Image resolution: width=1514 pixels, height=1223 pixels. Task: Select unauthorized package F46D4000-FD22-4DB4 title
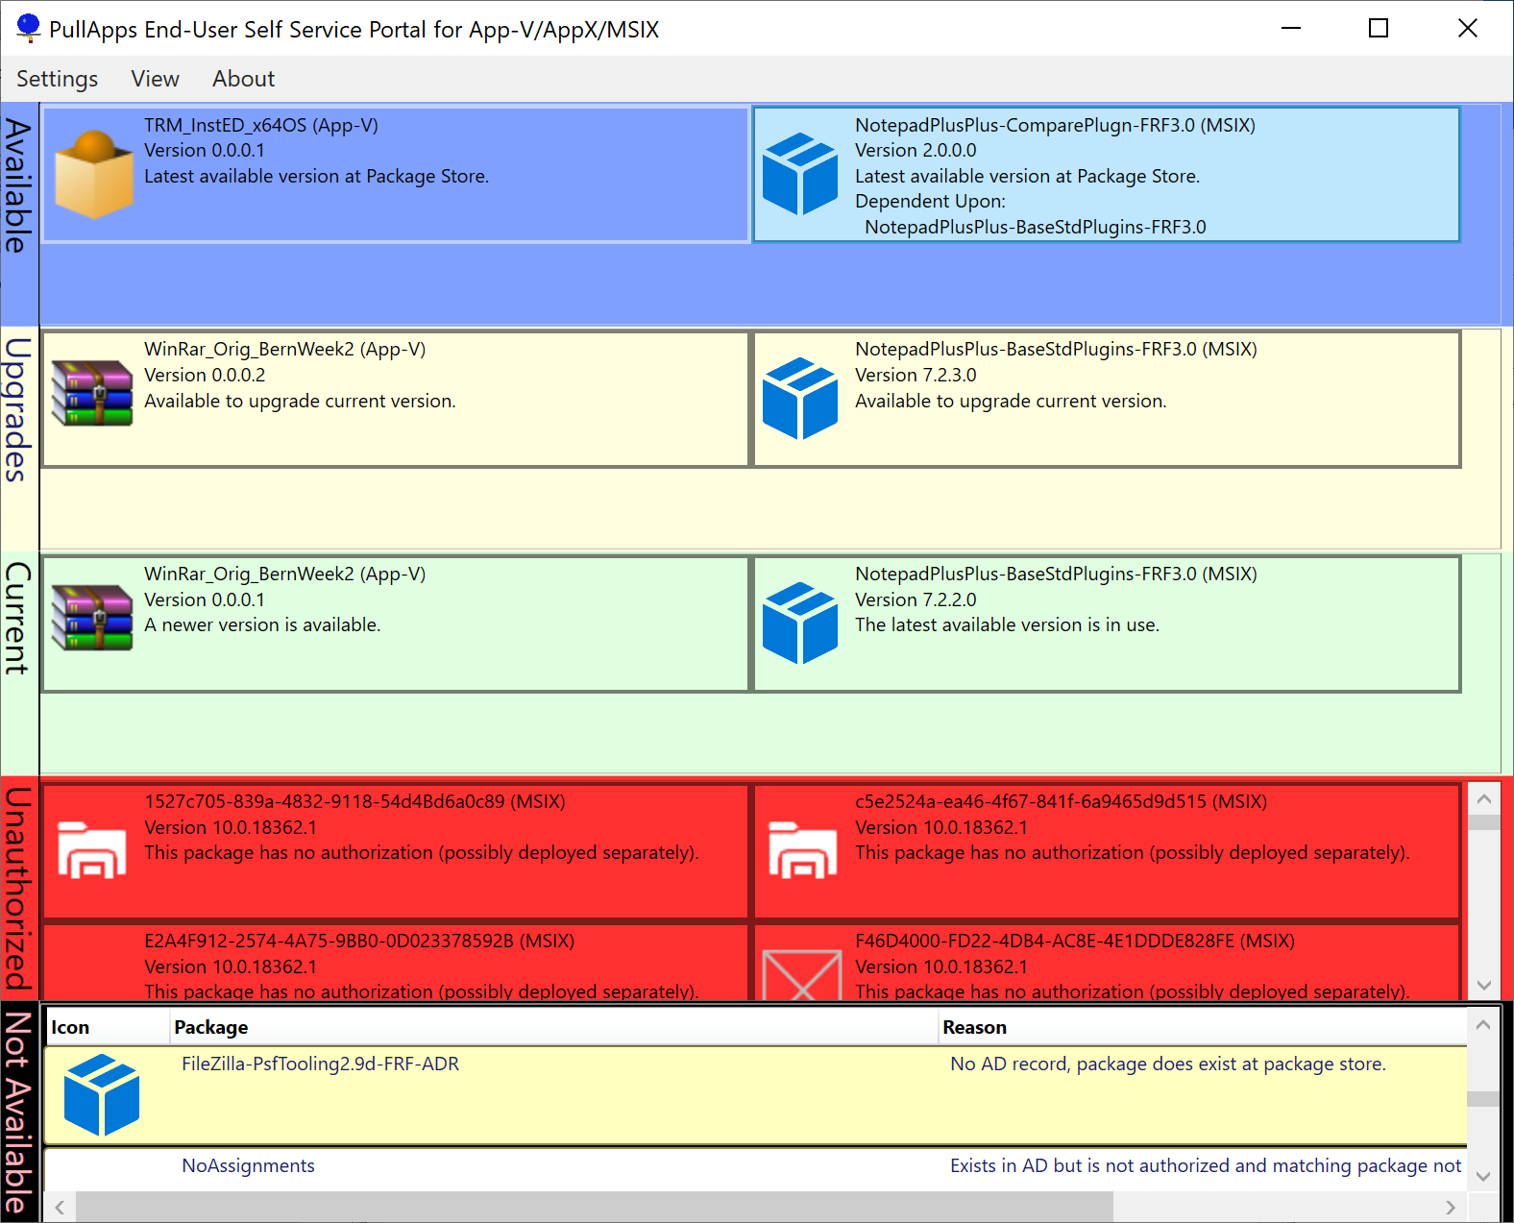coord(1075,941)
